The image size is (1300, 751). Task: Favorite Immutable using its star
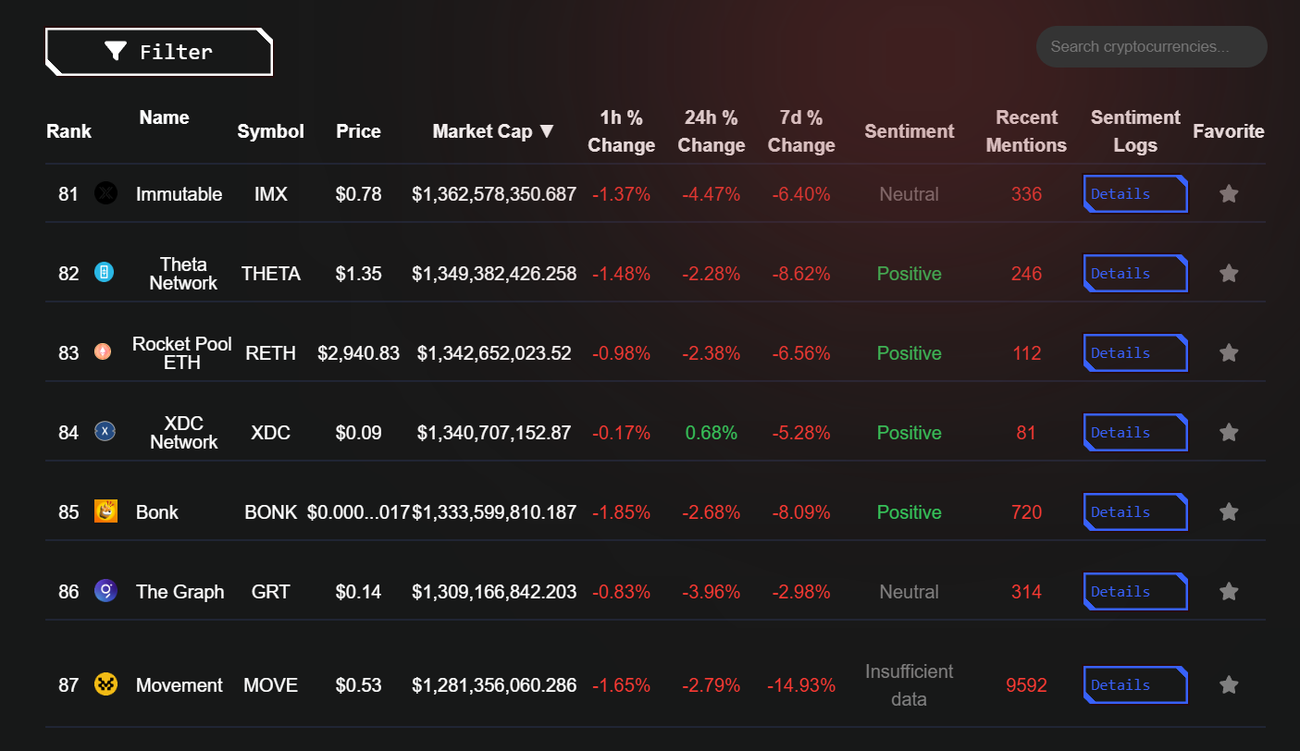pos(1229,193)
